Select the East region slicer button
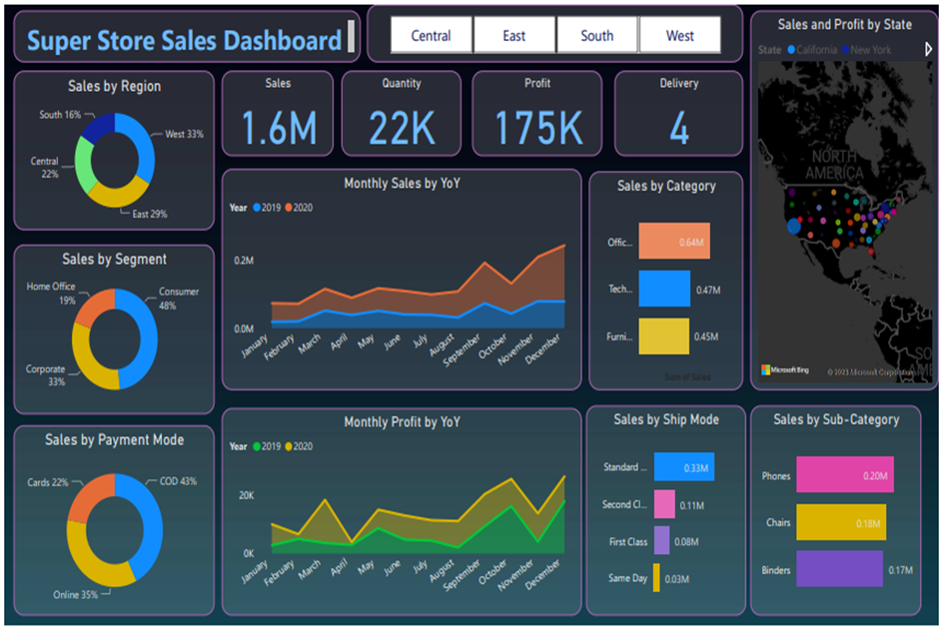 click(514, 36)
